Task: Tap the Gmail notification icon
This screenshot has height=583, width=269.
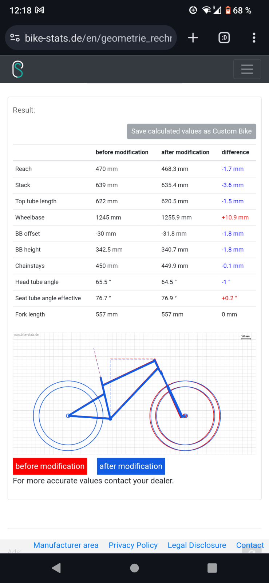Action: 40,10
